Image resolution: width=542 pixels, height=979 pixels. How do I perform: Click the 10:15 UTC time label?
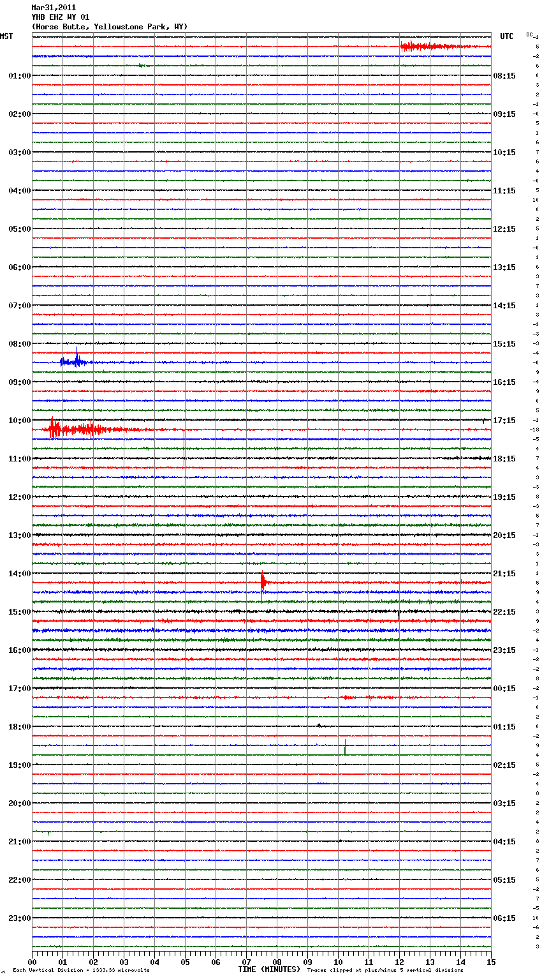pos(504,153)
